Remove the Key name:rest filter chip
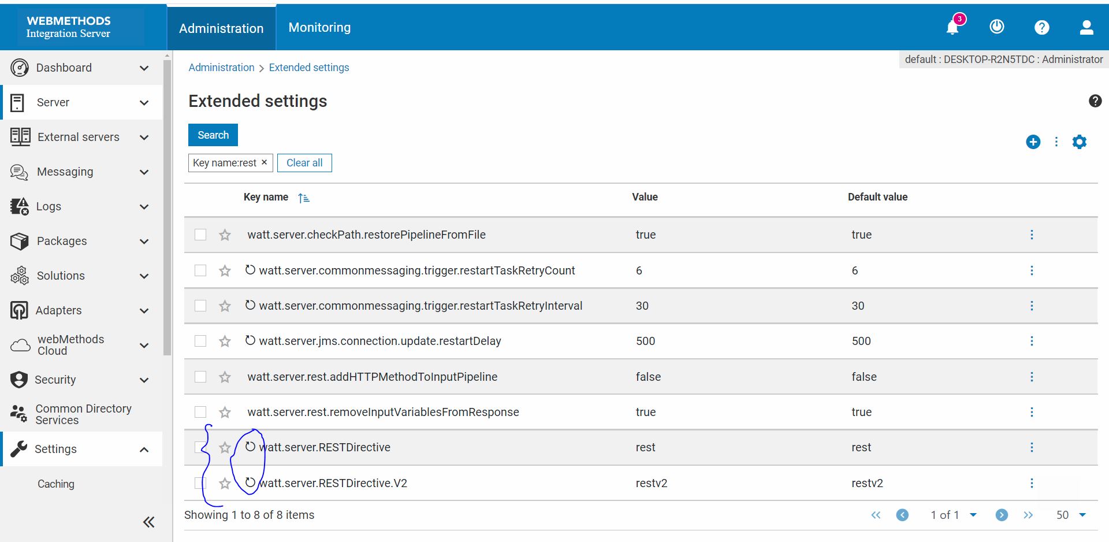1109x542 pixels. (x=264, y=162)
